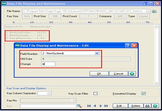Screen dimensions: 162x111
Task: Click the Key Scan and Display Options heading
Action: tap(26, 88)
